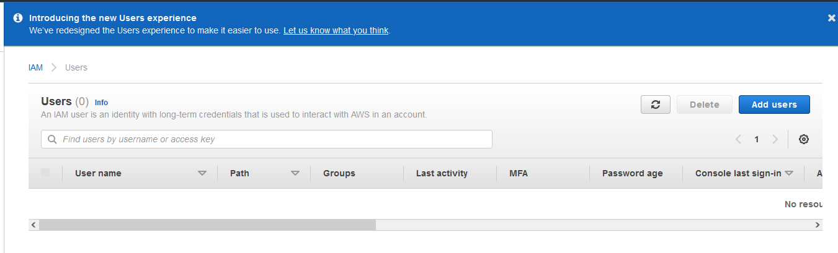The width and height of the screenshot is (838, 253).
Task: Click the breadcrumb chevron separator after IAM
Action: [54, 67]
